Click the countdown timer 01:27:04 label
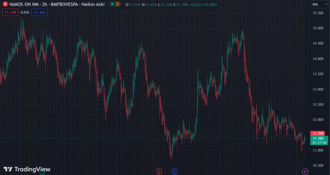 click(319, 143)
